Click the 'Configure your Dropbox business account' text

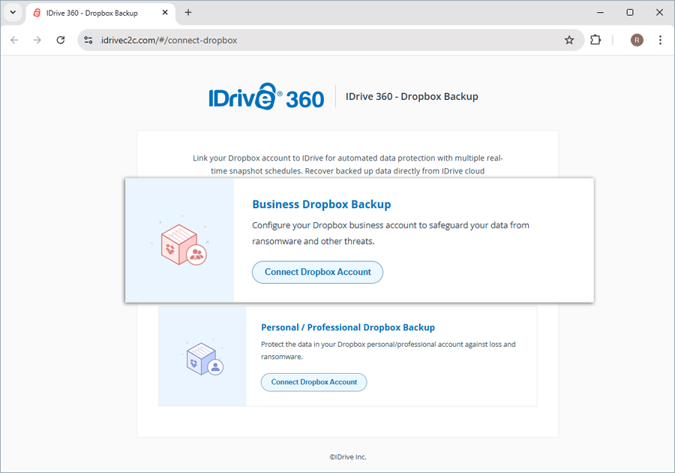coord(391,233)
